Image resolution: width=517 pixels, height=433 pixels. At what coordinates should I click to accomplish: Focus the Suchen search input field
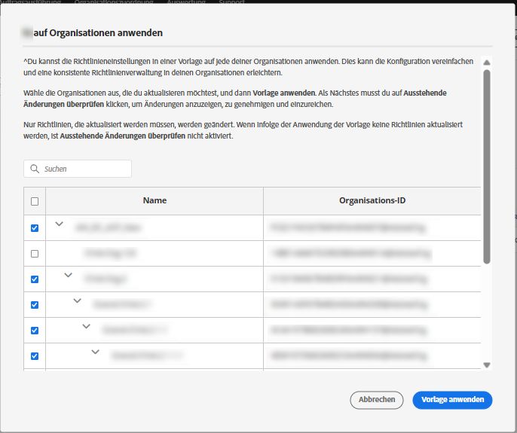point(78,169)
